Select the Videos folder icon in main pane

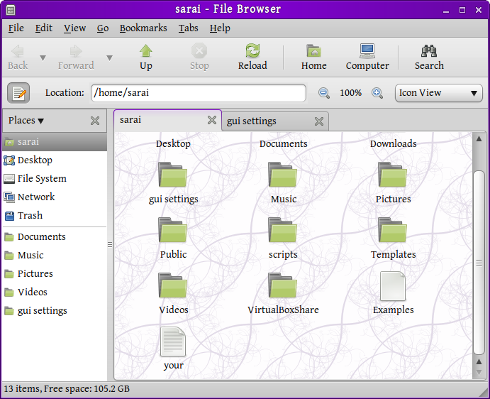click(x=173, y=285)
